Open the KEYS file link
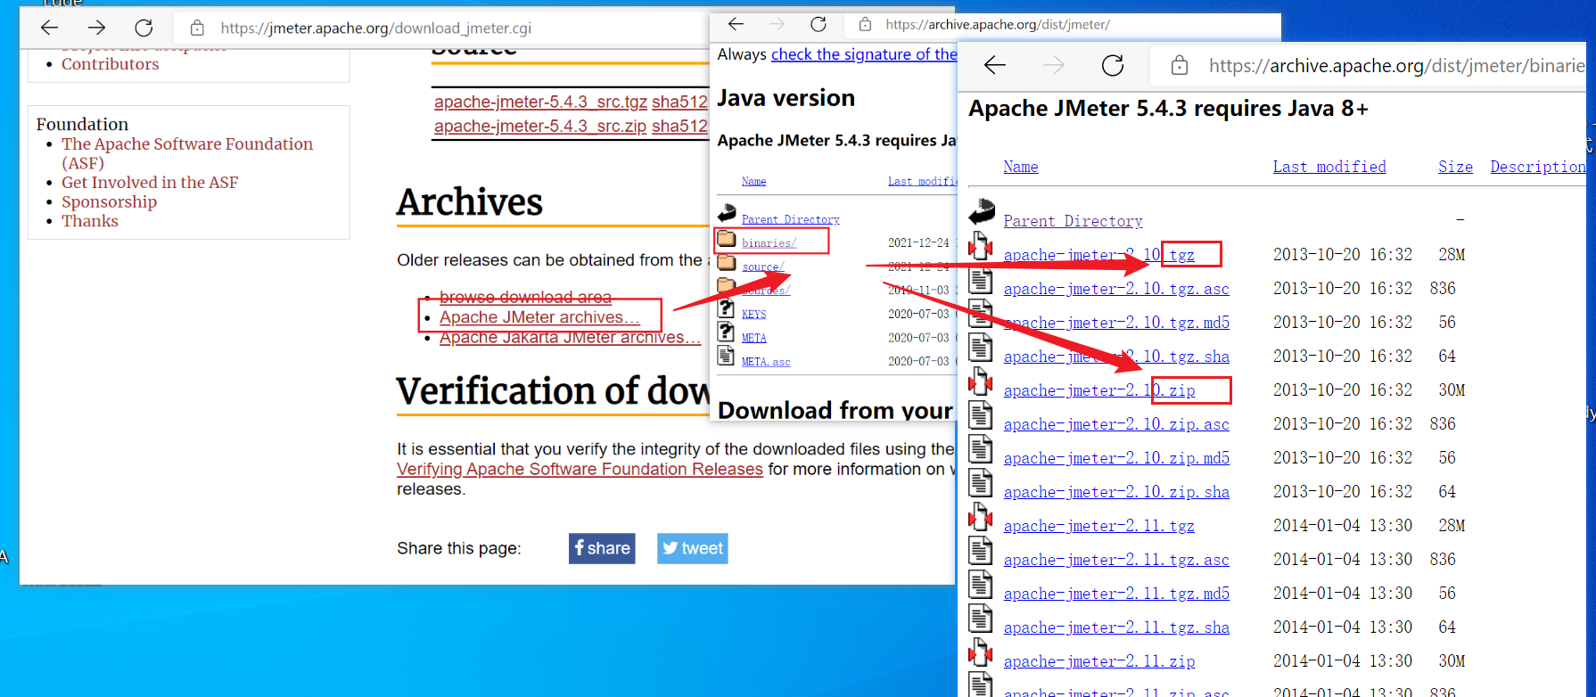 tap(753, 314)
